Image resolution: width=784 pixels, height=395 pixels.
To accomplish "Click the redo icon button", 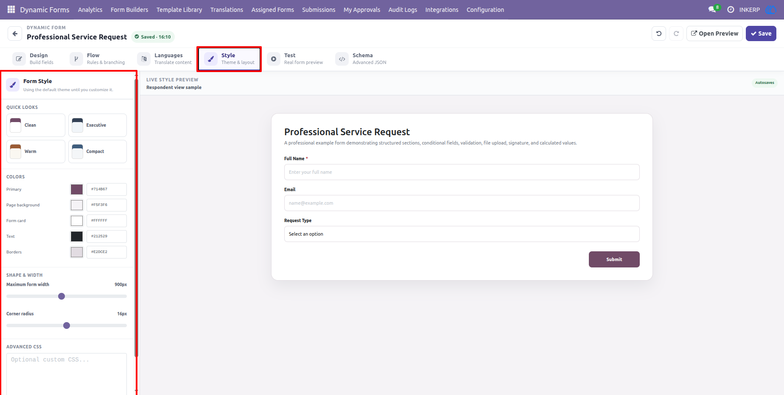I will [x=676, y=33].
